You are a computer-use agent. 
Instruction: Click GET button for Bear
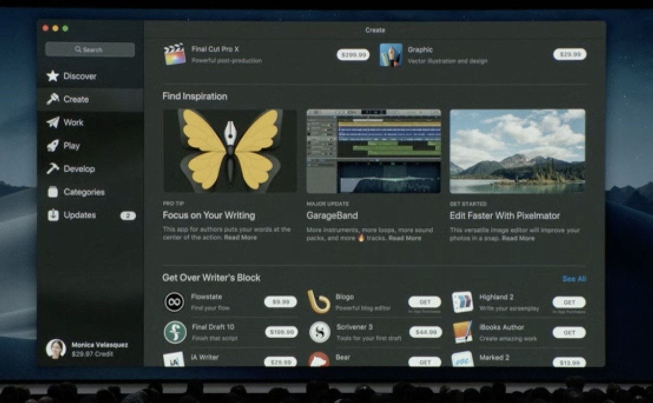[425, 362]
